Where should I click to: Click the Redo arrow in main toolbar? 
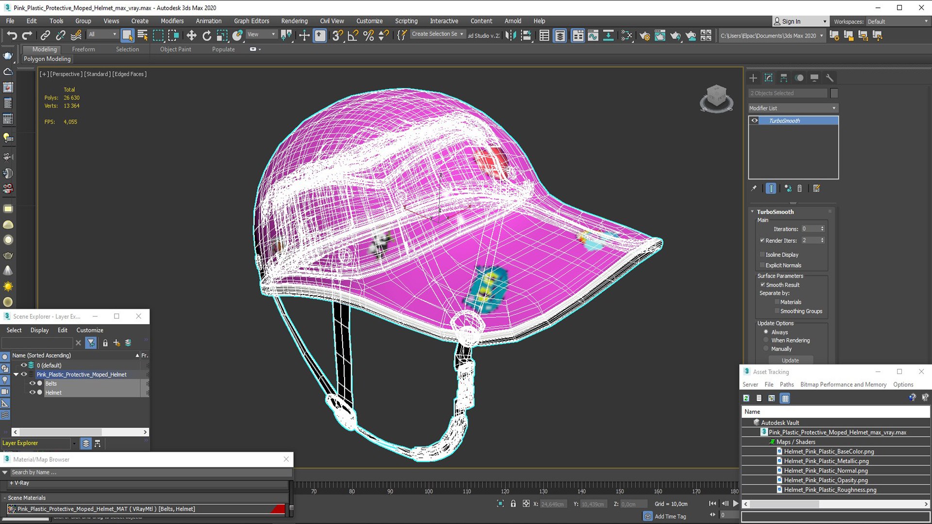(x=27, y=35)
